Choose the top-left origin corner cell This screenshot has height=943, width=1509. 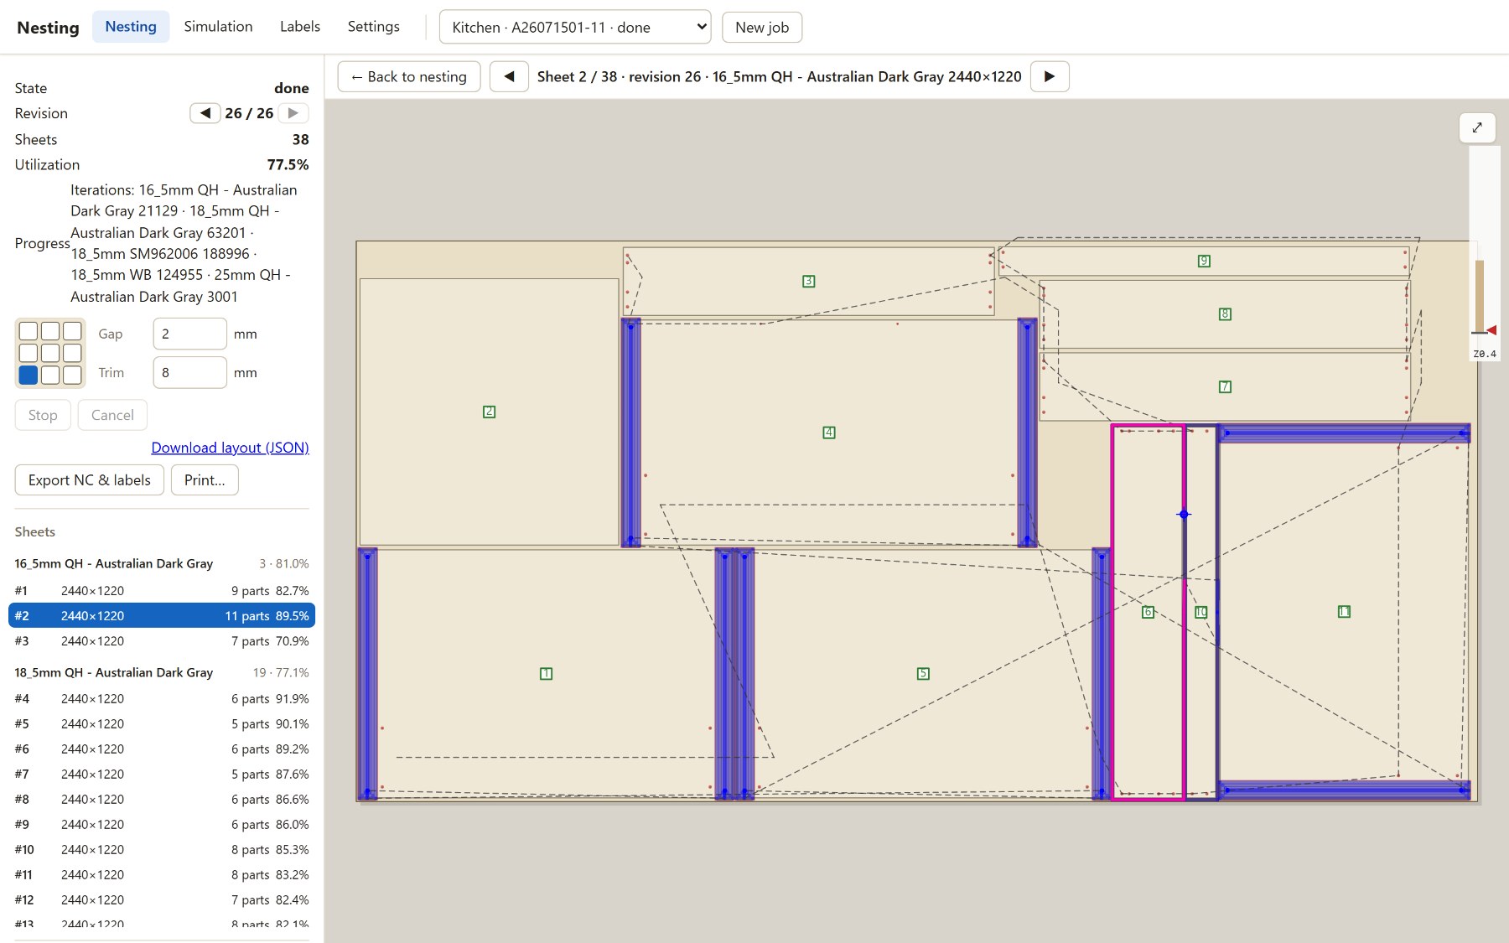pyautogui.click(x=29, y=331)
